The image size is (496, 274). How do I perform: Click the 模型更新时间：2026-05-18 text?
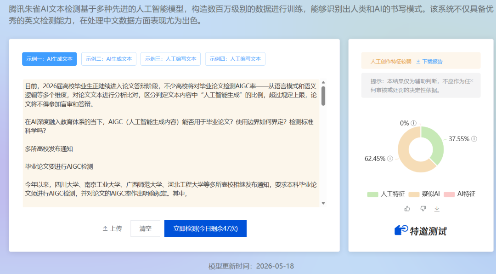[251, 266]
